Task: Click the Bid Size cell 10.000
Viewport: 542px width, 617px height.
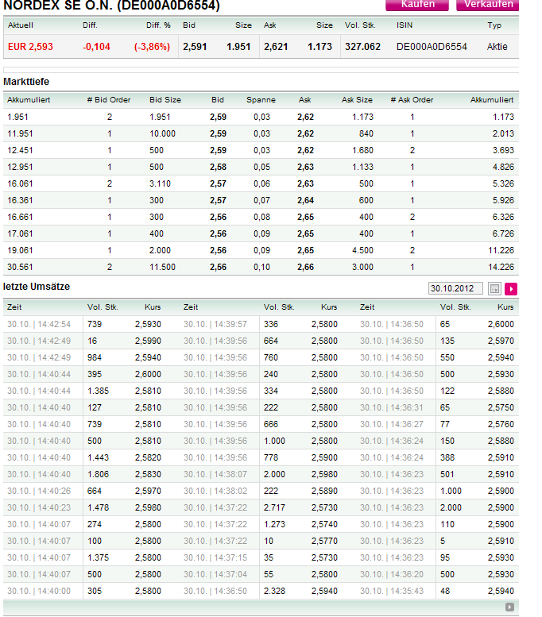Action: (x=162, y=133)
